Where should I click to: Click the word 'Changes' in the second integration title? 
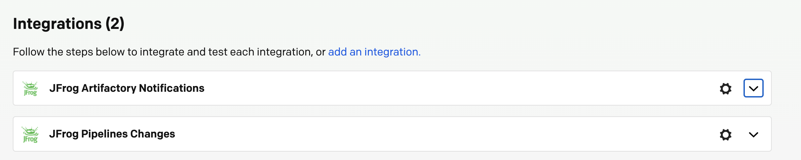[x=153, y=134]
